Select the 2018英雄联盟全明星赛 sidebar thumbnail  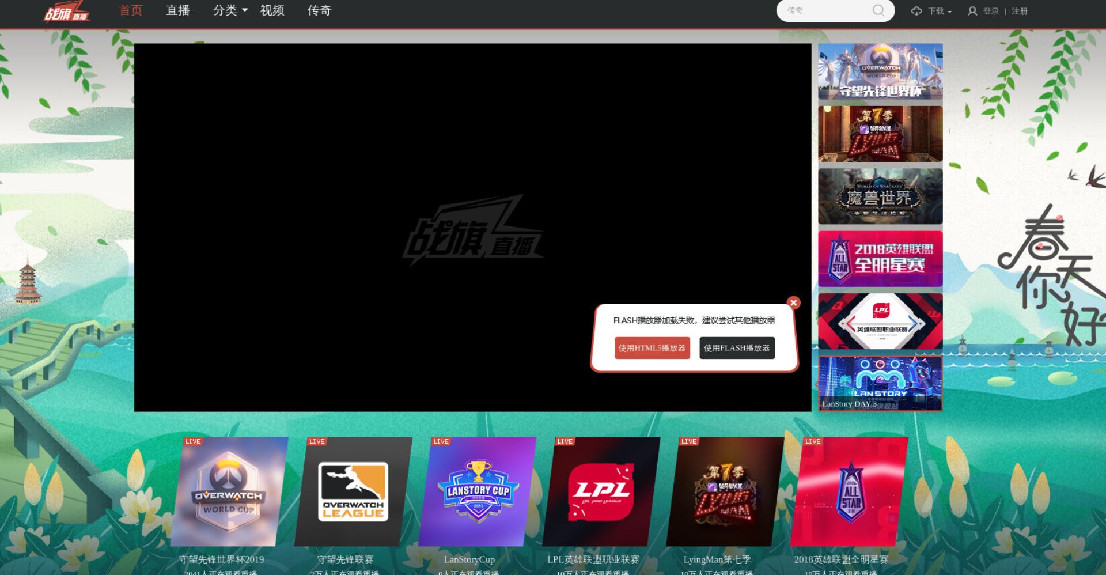coord(880,259)
